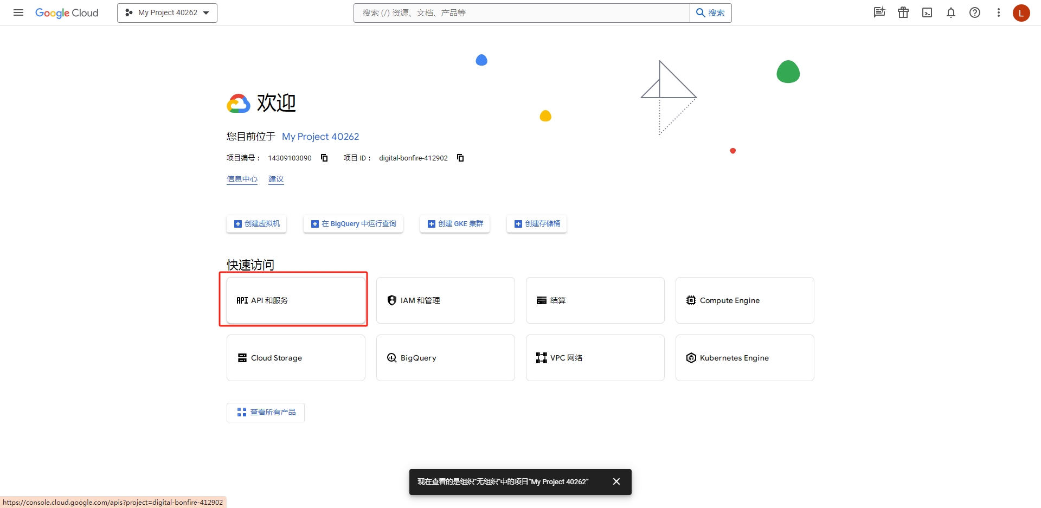
Task: Click the 创建虚拟机 button
Action: click(256, 224)
